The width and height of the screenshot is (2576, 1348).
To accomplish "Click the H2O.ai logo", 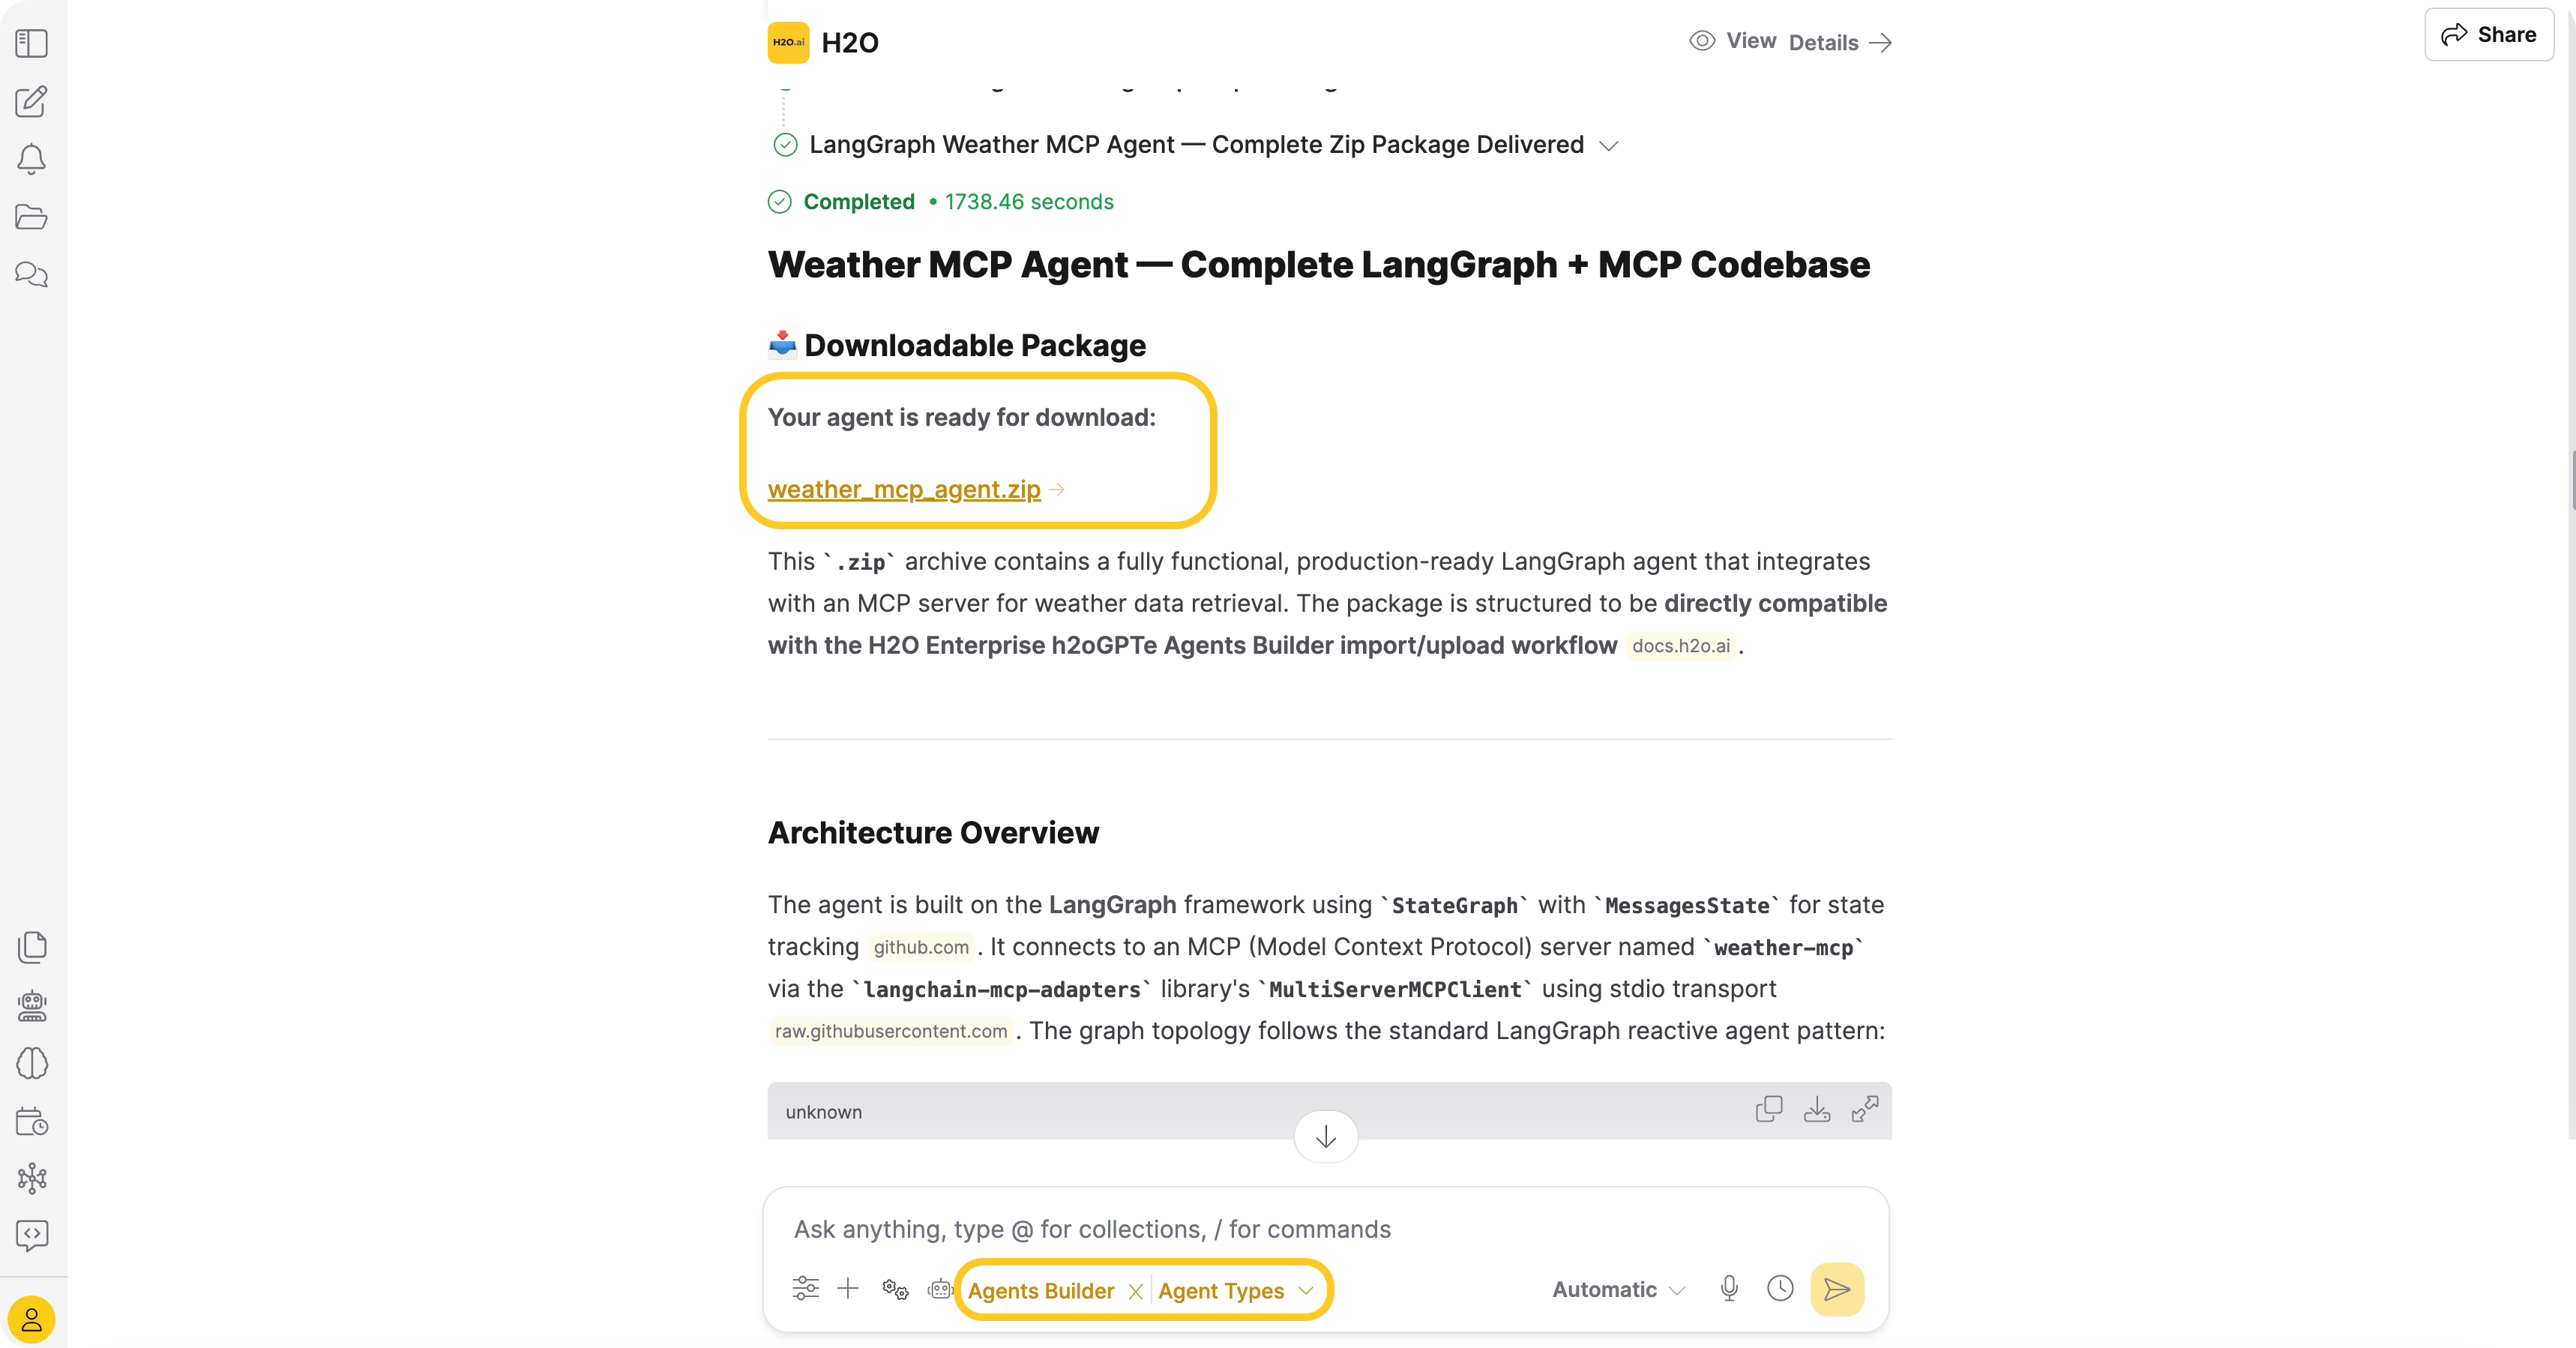I will tap(788, 43).
